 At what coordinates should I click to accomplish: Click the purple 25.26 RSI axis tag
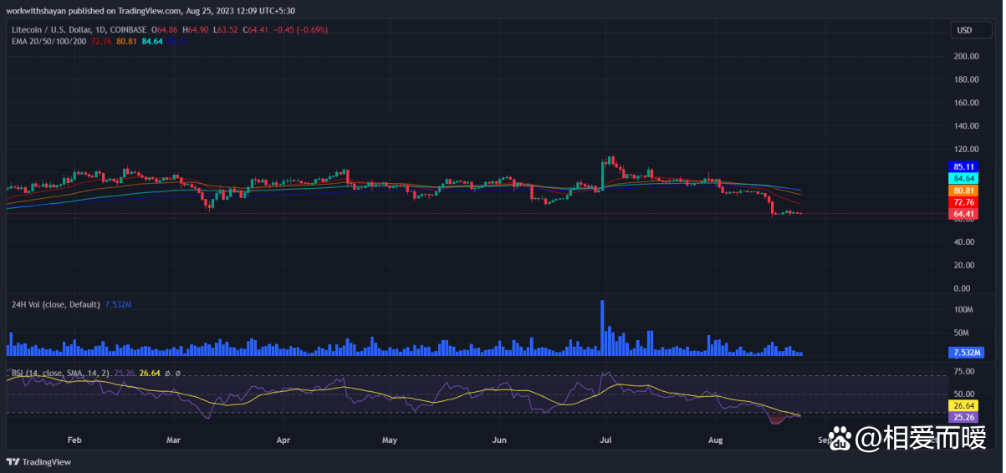(964, 417)
